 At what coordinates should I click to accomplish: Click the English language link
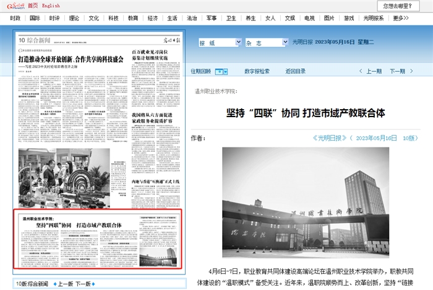coord(51,5)
